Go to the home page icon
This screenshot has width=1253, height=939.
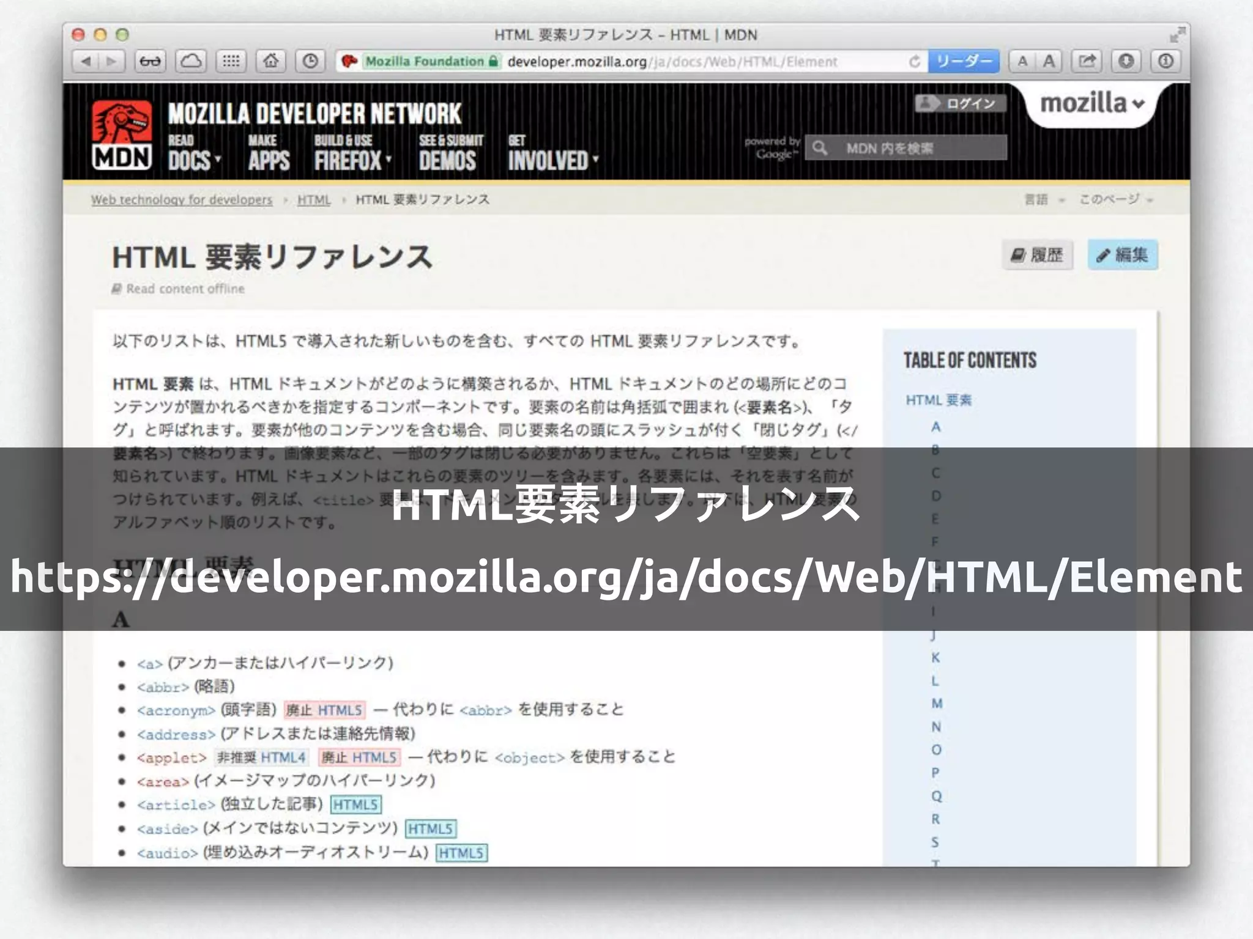[271, 61]
